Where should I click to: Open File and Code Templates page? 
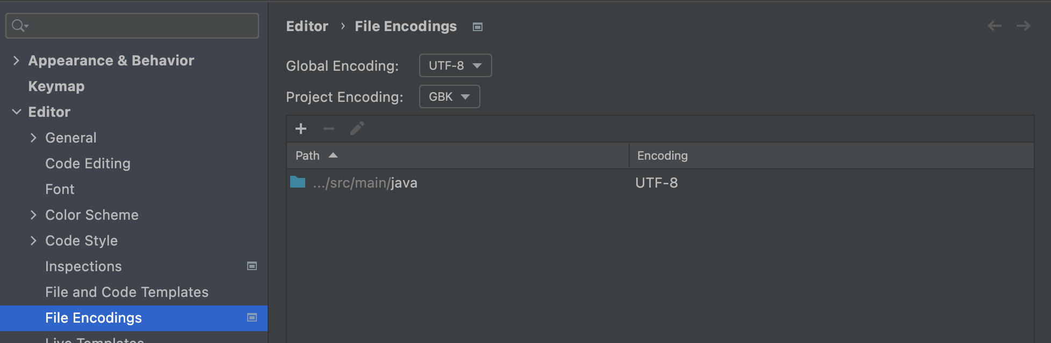pyautogui.click(x=127, y=292)
